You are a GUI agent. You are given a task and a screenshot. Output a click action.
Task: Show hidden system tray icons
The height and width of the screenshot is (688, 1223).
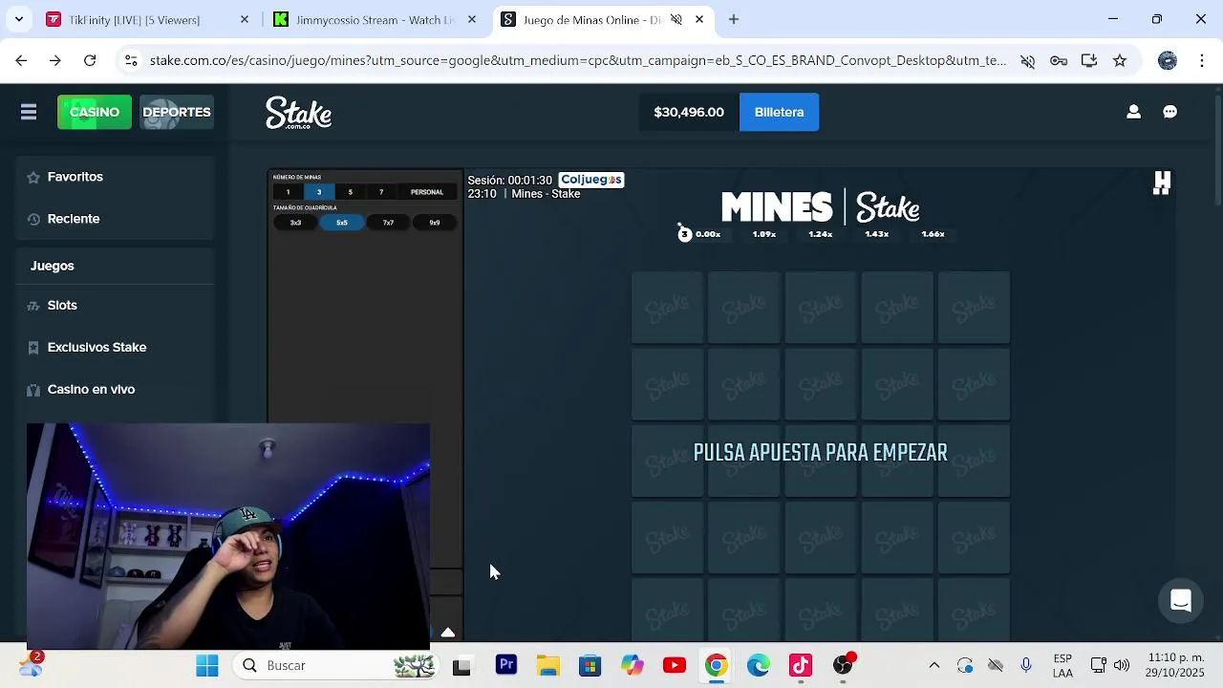pos(934,665)
